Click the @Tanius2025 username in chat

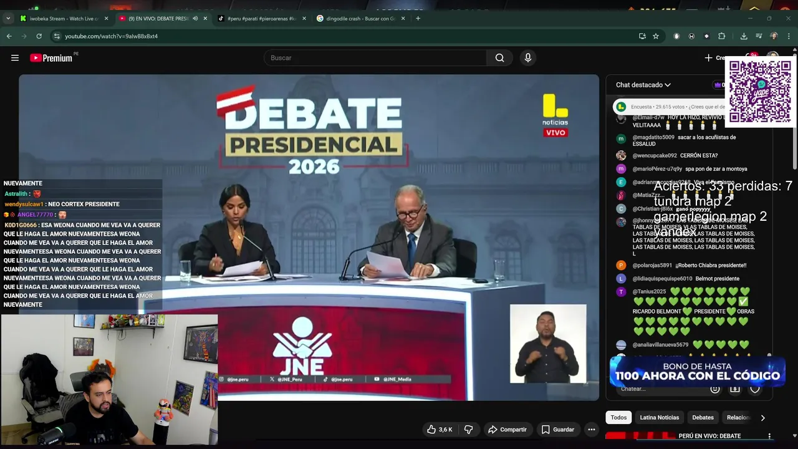tap(649, 292)
